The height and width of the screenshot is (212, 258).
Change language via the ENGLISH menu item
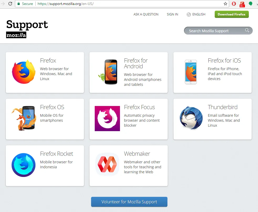(199, 14)
